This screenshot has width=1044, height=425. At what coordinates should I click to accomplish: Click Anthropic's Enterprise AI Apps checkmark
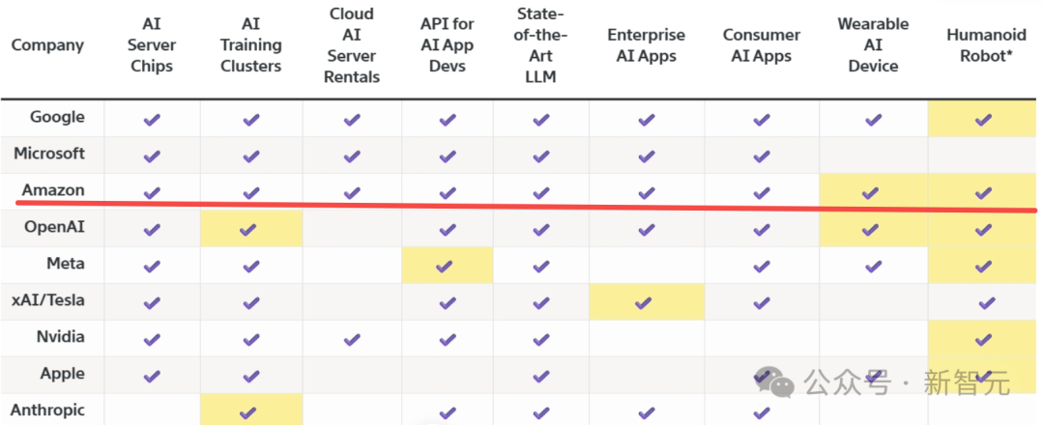coord(646,412)
